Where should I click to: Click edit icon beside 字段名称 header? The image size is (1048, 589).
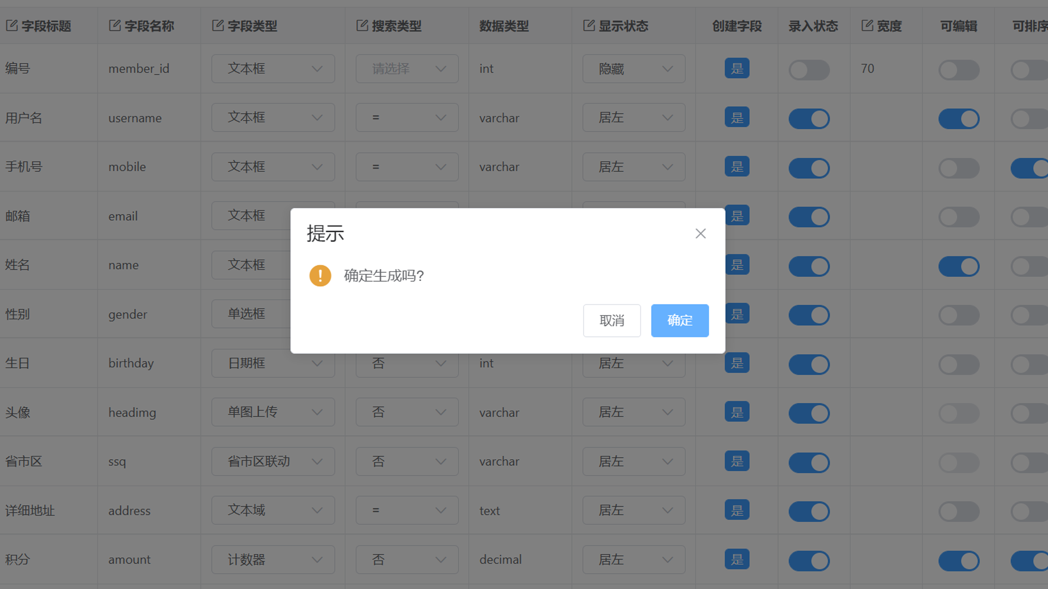(x=115, y=26)
